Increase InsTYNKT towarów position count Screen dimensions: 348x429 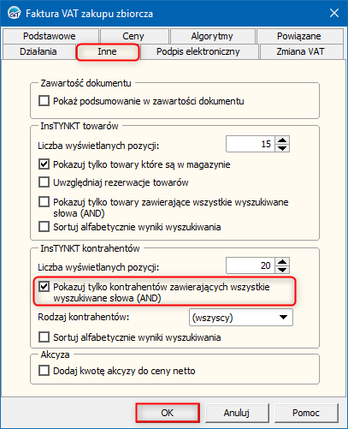(282, 140)
